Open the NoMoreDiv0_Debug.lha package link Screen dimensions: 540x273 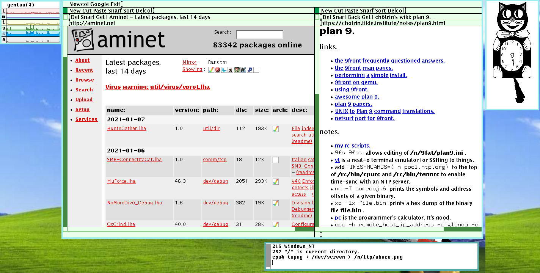click(x=135, y=203)
